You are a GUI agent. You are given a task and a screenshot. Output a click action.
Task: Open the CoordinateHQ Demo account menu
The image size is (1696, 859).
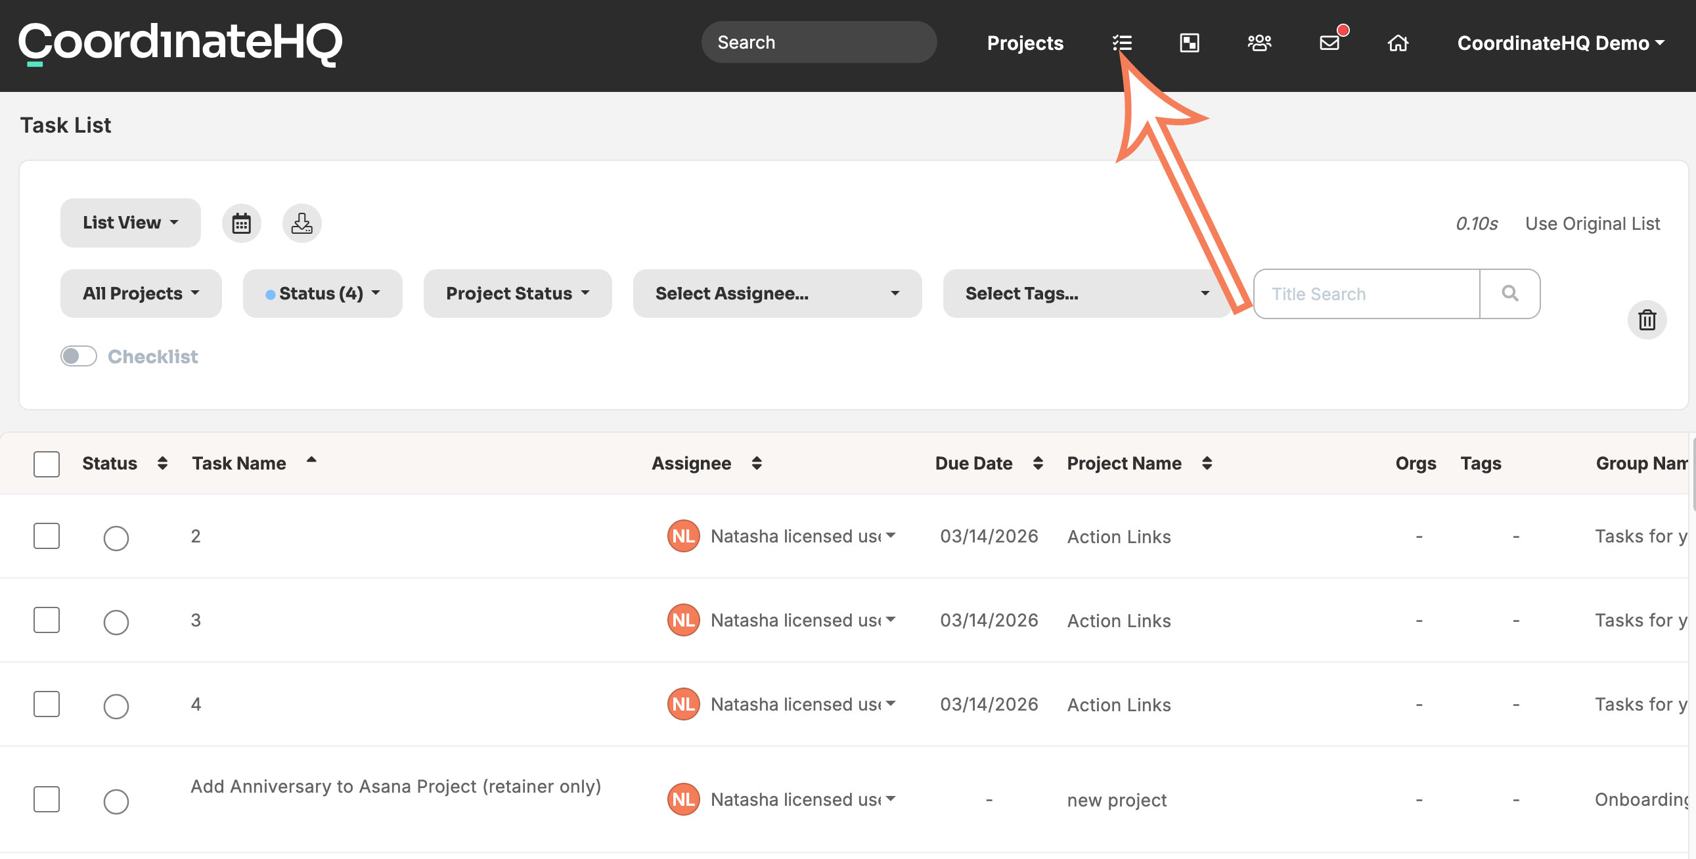(x=1561, y=43)
